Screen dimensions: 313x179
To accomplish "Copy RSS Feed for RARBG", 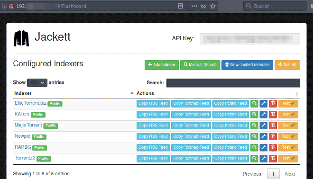I will coord(153,147).
